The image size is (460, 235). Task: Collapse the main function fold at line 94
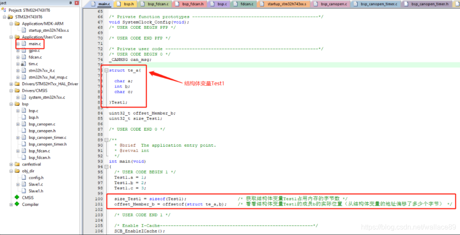[106, 167]
